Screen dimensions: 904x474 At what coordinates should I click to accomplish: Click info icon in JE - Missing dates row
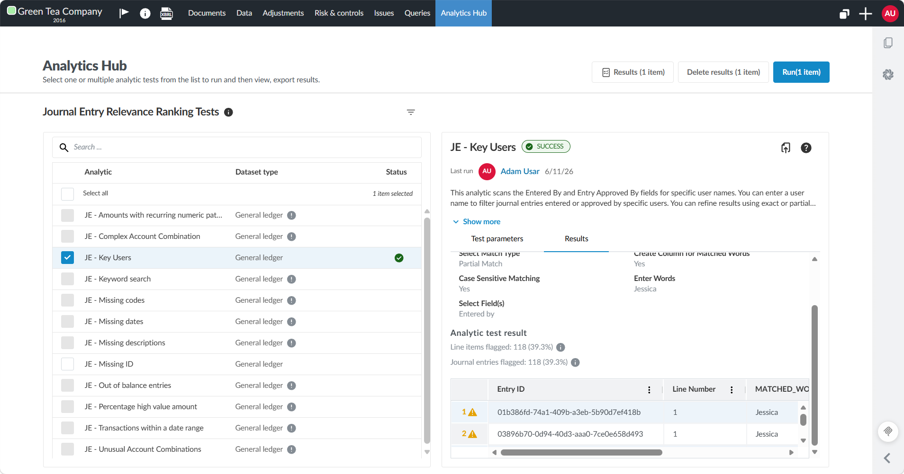[292, 322]
